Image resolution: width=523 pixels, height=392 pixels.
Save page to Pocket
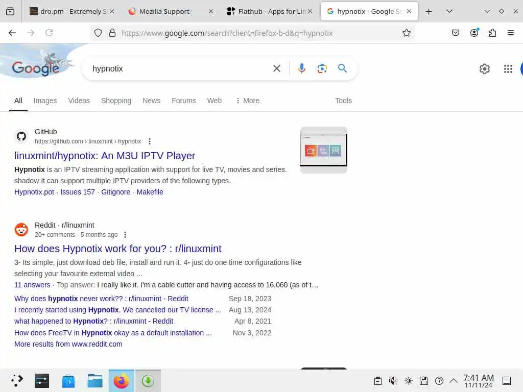(456, 33)
